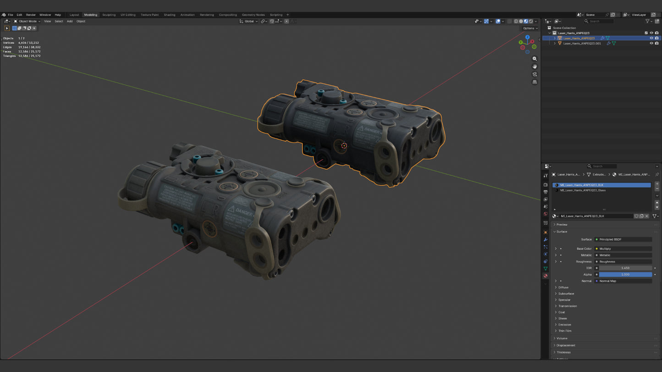Open the Modifiers wrench properties tab

pos(546,240)
